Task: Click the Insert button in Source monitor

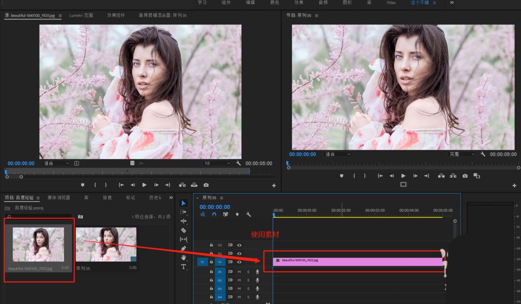Action: point(182,185)
